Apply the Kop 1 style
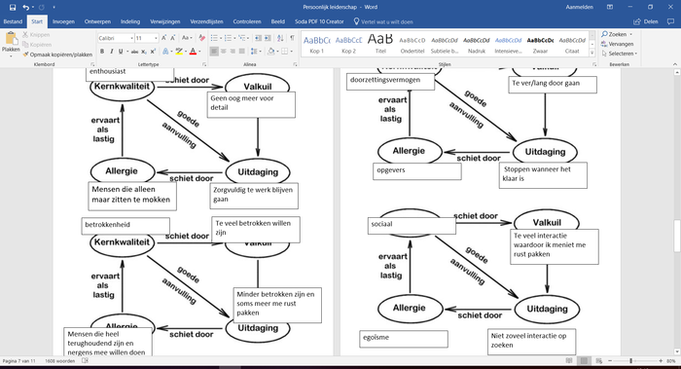The image size is (681, 369). tap(316, 44)
